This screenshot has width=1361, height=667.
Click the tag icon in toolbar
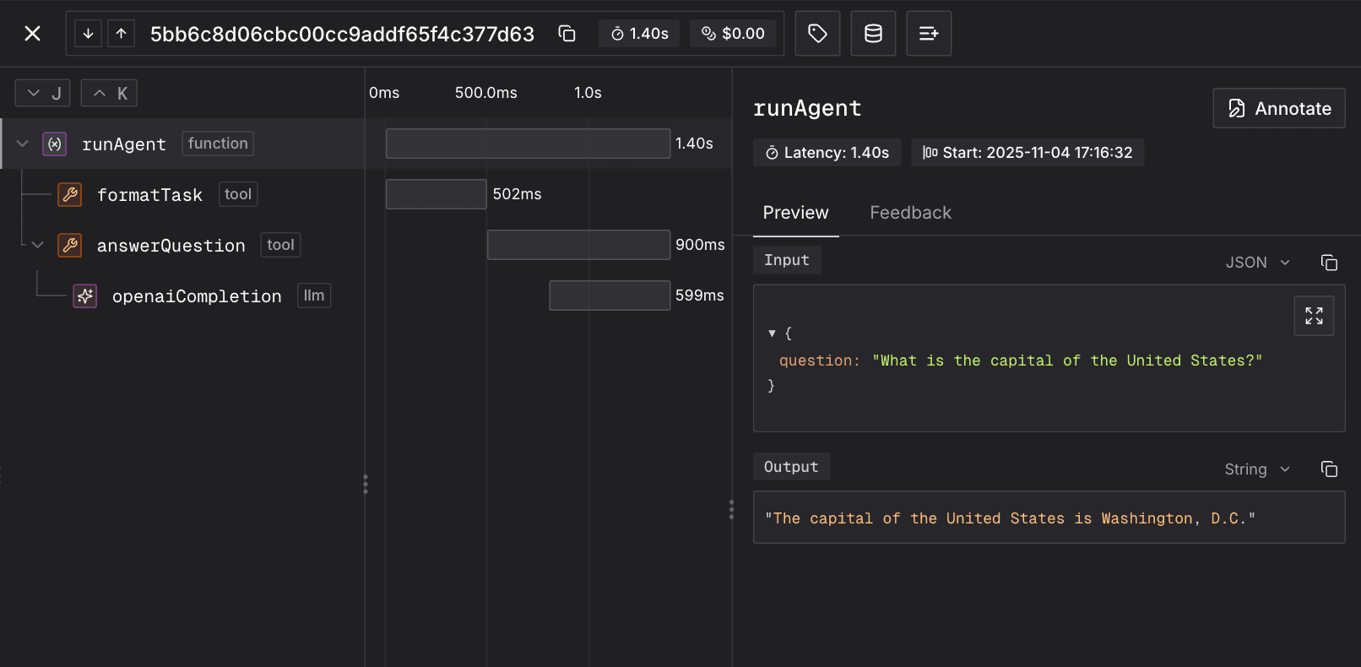pyautogui.click(x=817, y=34)
